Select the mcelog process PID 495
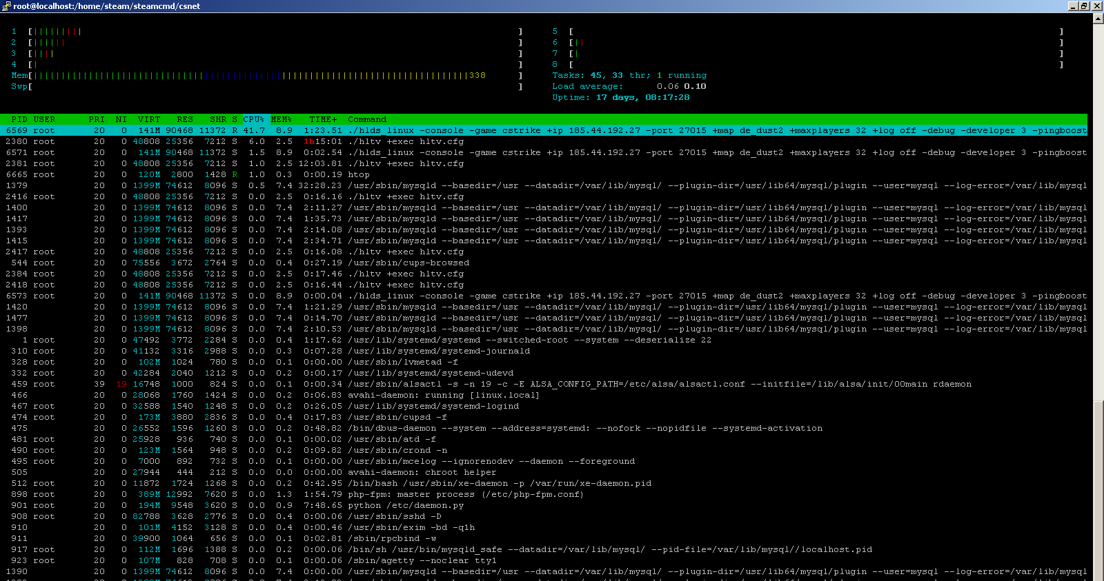Image resolution: width=1104 pixels, height=581 pixels. [544, 461]
